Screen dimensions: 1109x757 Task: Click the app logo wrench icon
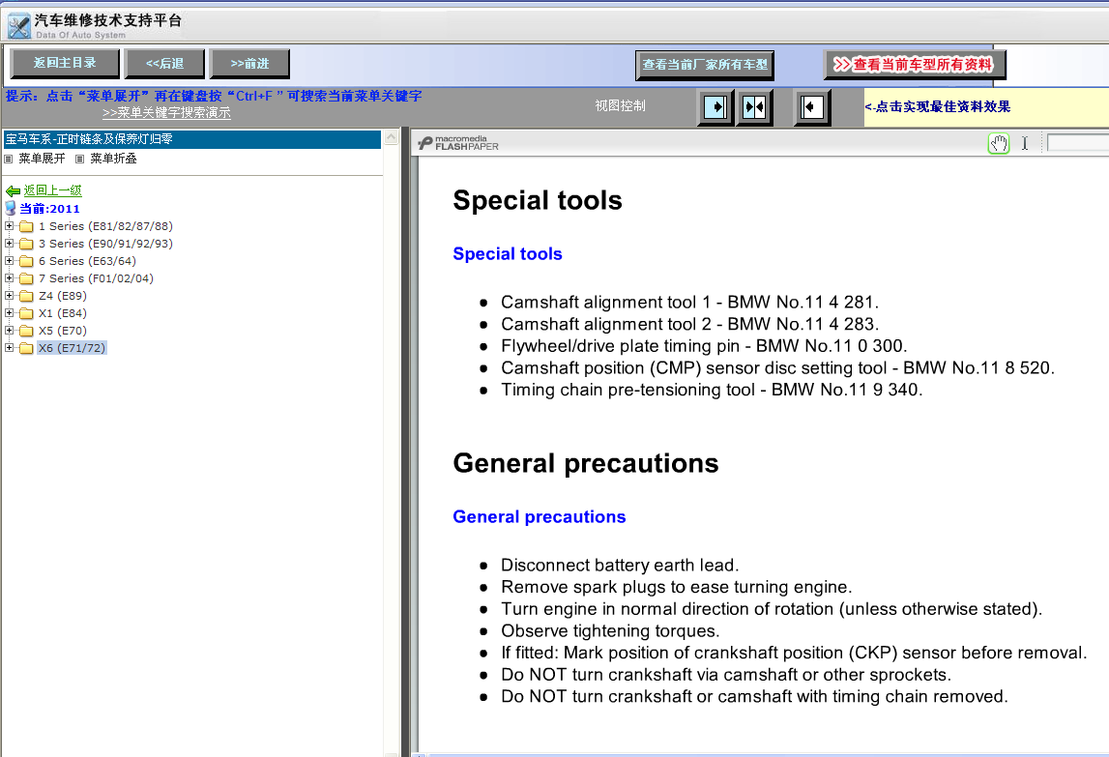click(x=19, y=26)
